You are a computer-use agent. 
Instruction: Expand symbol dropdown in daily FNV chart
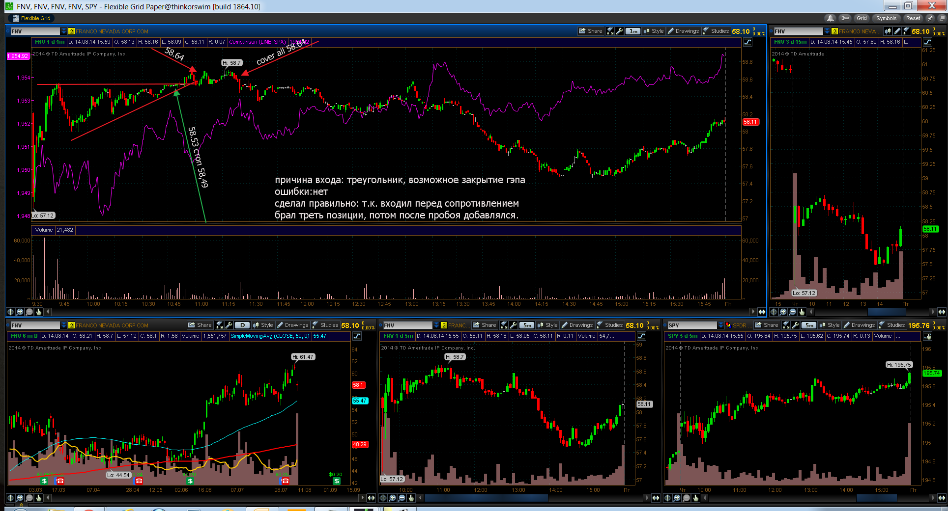click(x=63, y=325)
